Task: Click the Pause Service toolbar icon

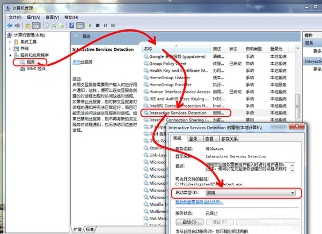Action: tap(105, 25)
